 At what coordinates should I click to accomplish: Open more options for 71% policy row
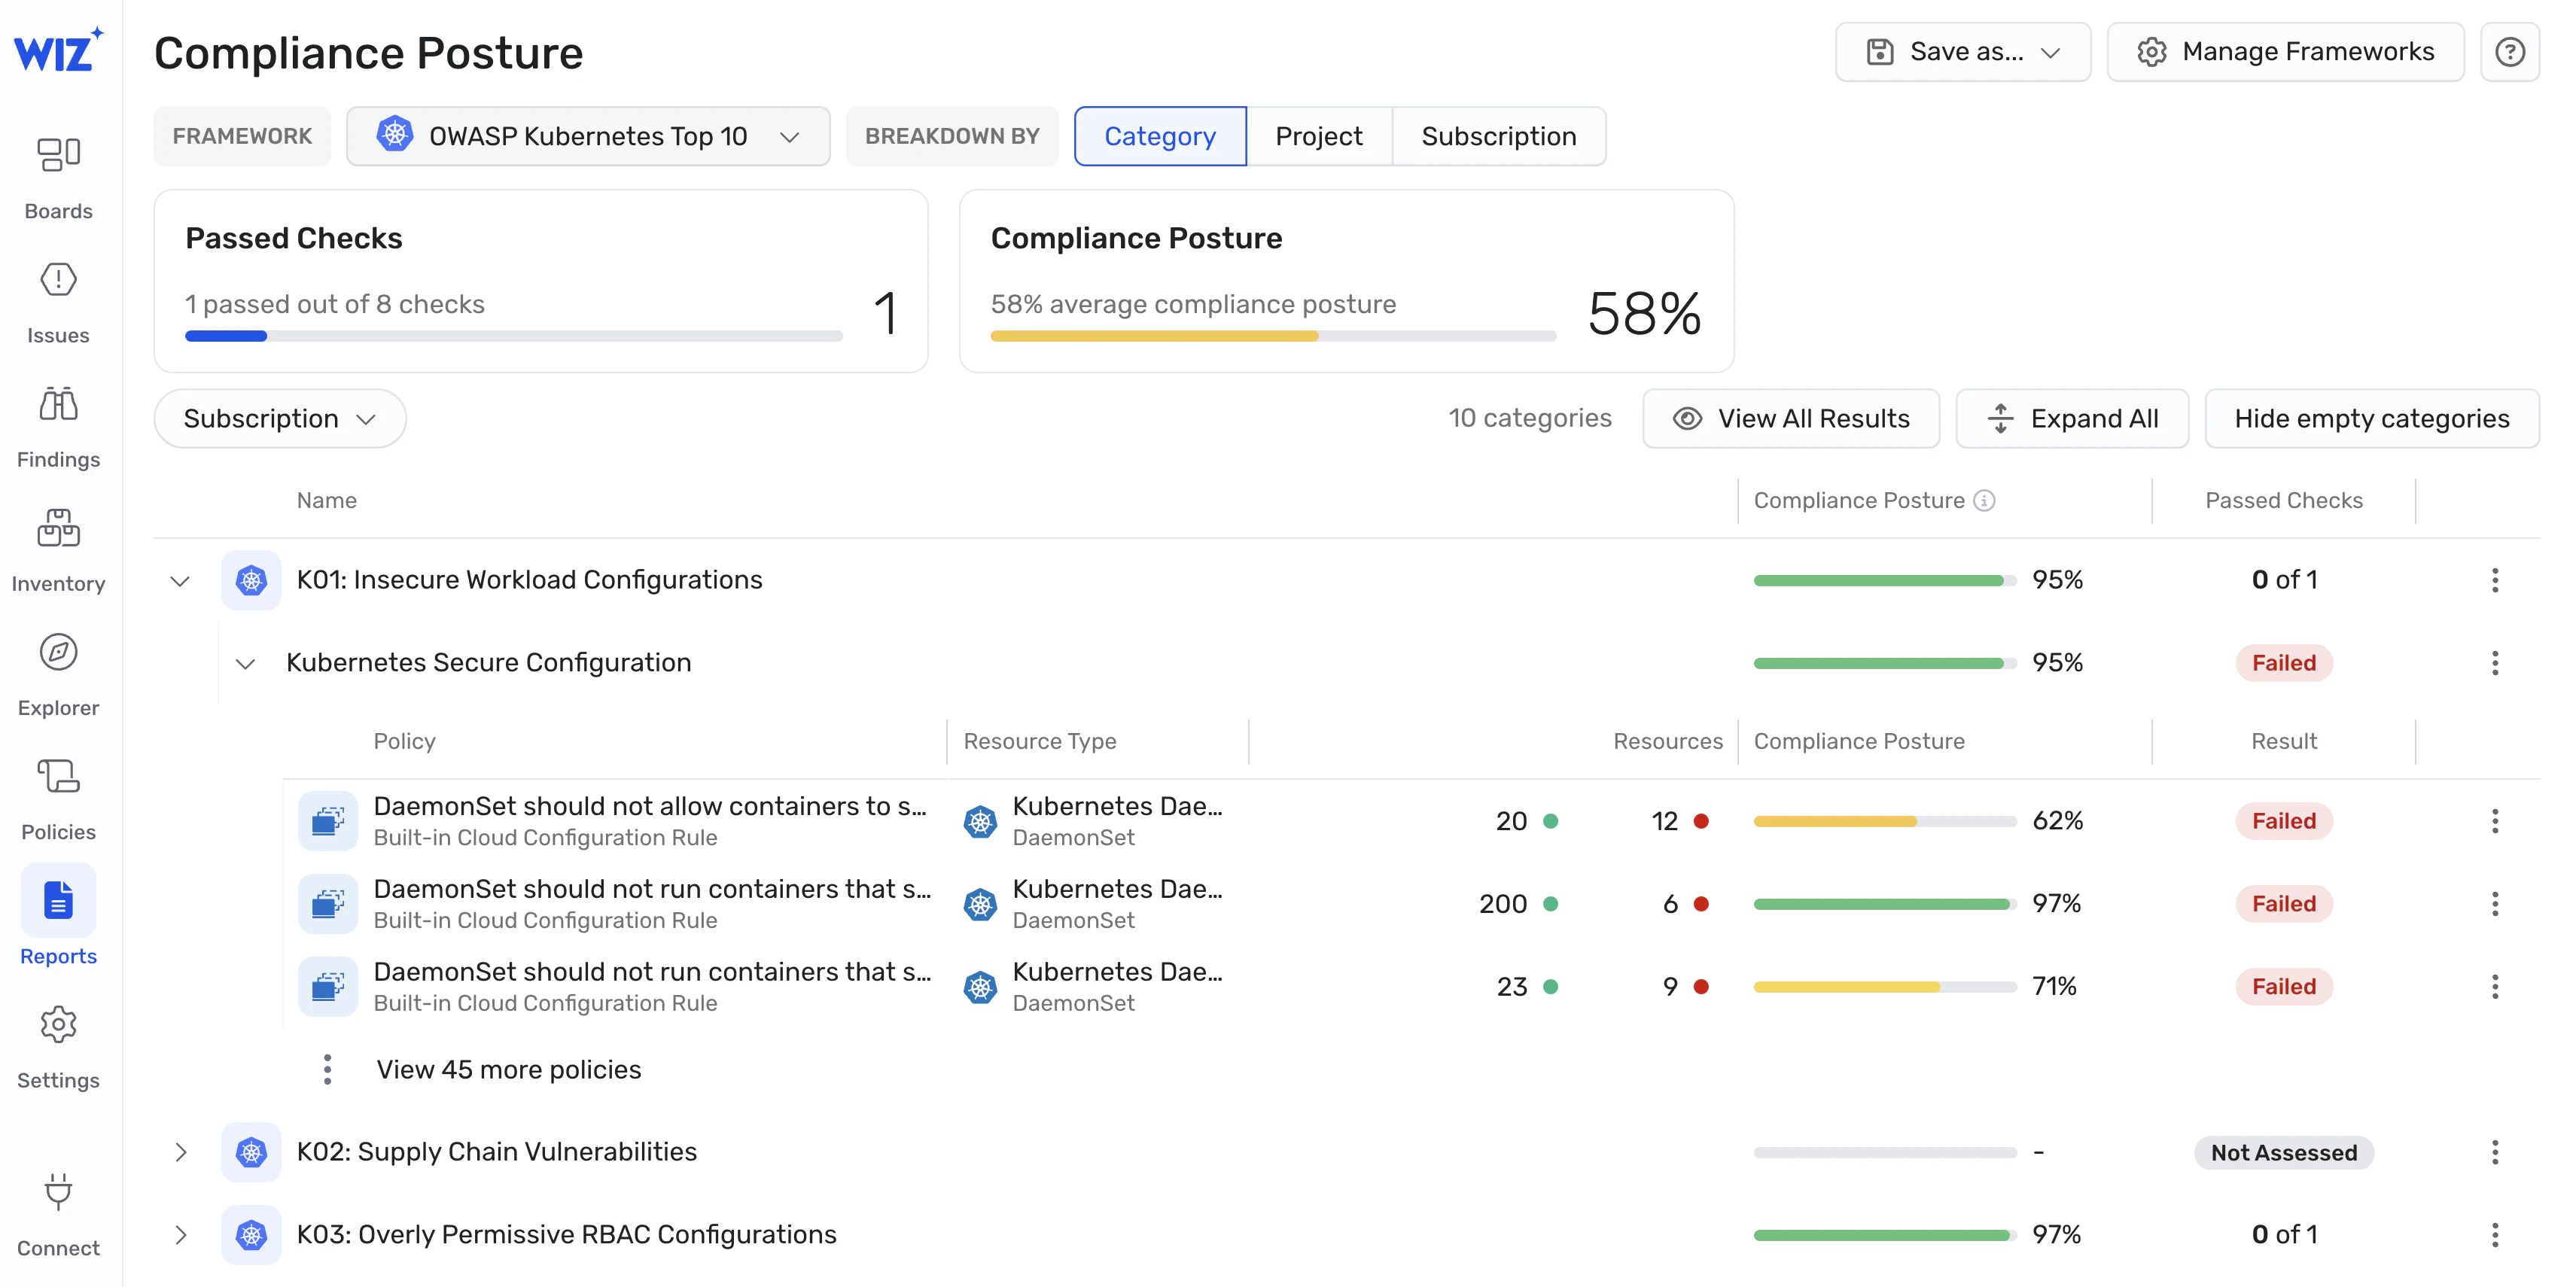click(x=2495, y=987)
